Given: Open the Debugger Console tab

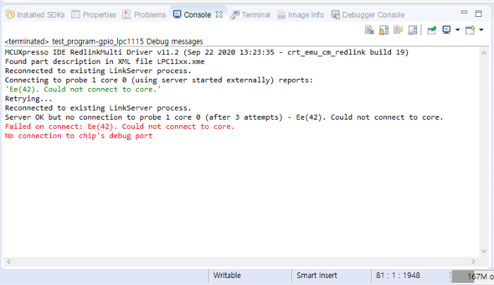Looking at the screenshot, I should (x=368, y=15).
